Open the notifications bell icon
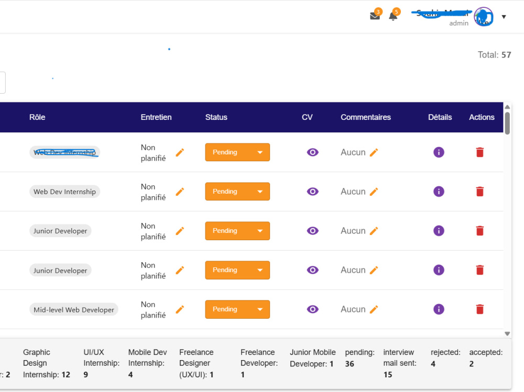The height and width of the screenshot is (392, 524). pos(393,16)
